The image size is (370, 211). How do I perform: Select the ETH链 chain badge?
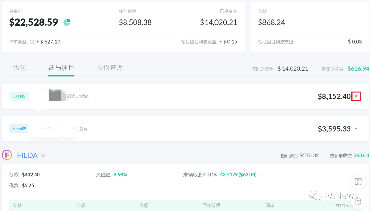coord(19,96)
